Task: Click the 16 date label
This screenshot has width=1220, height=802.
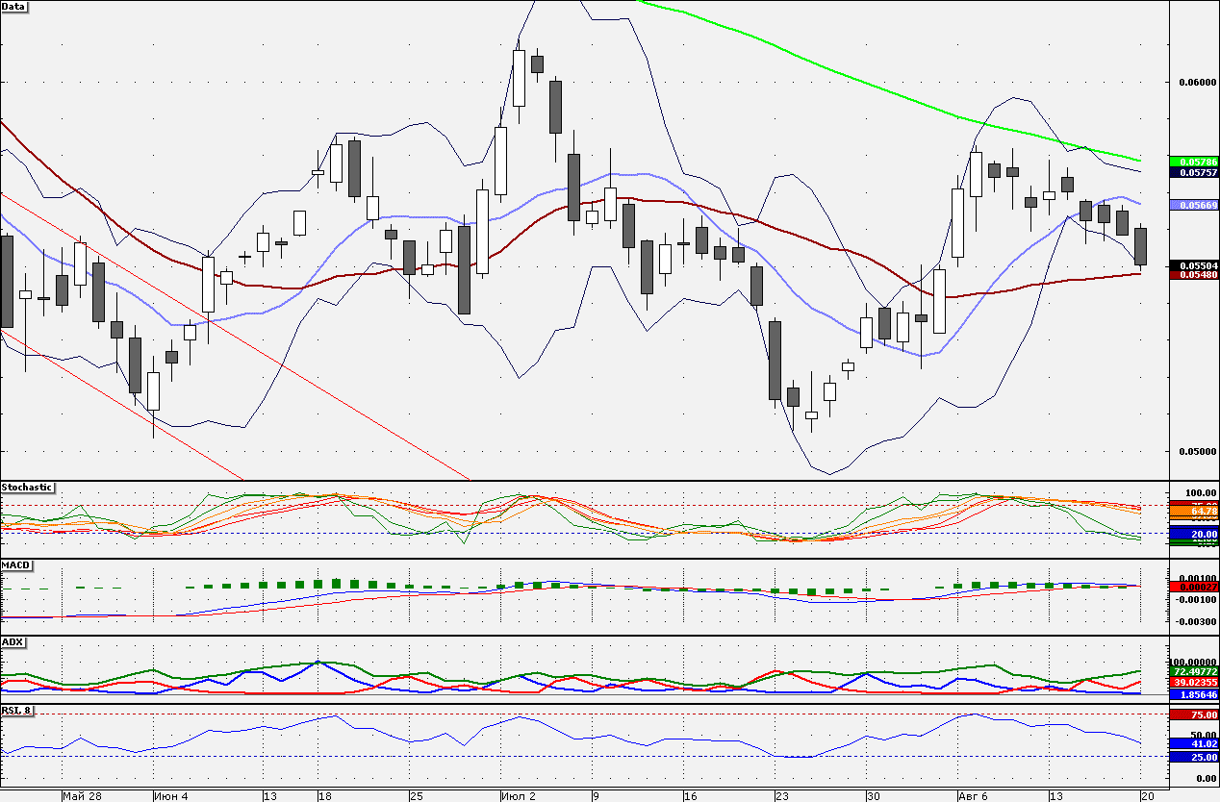Action: (x=690, y=796)
